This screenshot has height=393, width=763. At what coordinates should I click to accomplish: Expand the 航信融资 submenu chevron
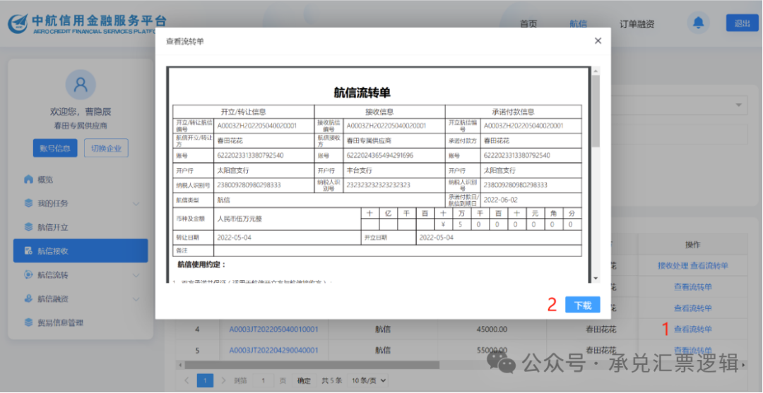click(x=136, y=299)
